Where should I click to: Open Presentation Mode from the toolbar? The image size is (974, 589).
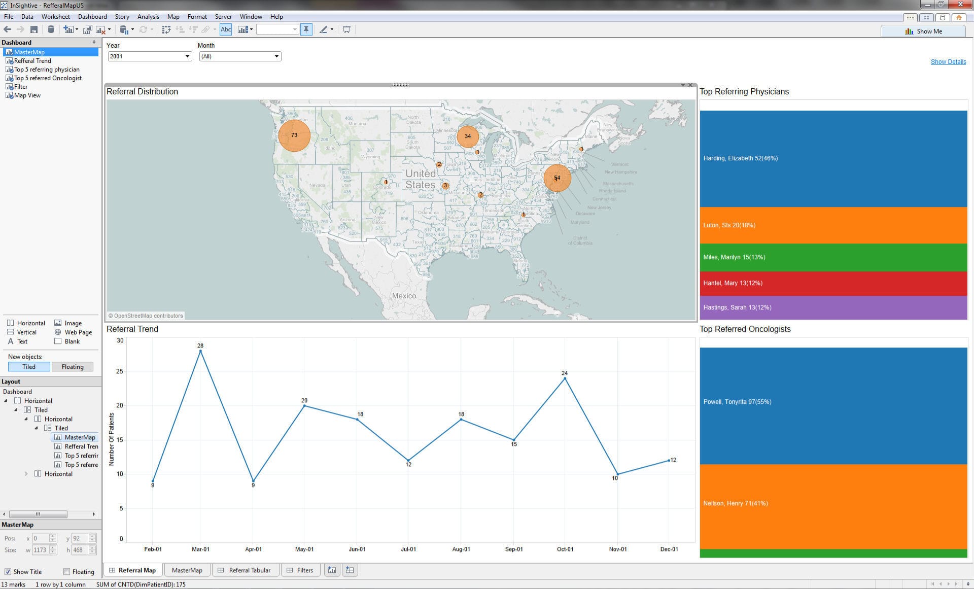(346, 29)
